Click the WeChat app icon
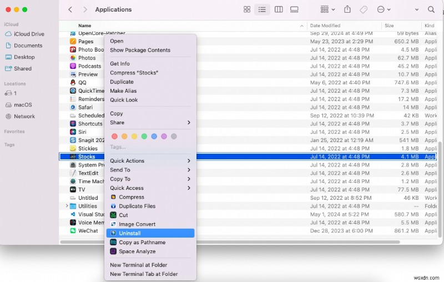This screenshot has height=282, width=444. click(73, 231)
